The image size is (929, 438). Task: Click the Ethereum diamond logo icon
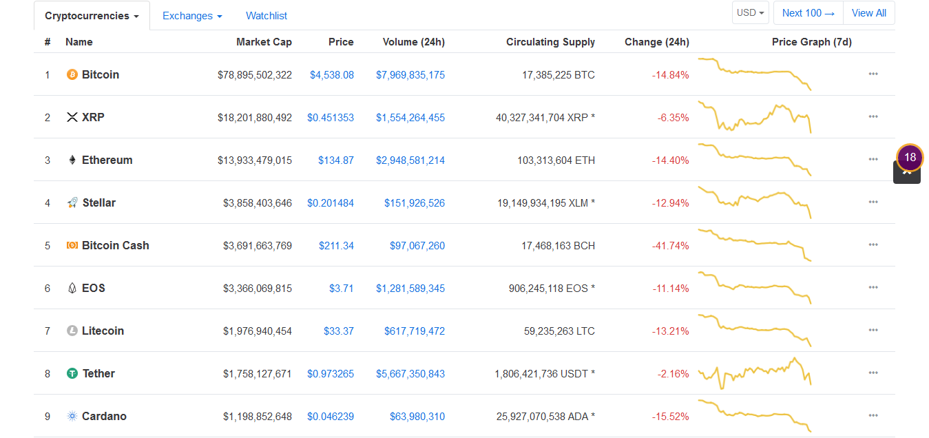tap(72, 160)
